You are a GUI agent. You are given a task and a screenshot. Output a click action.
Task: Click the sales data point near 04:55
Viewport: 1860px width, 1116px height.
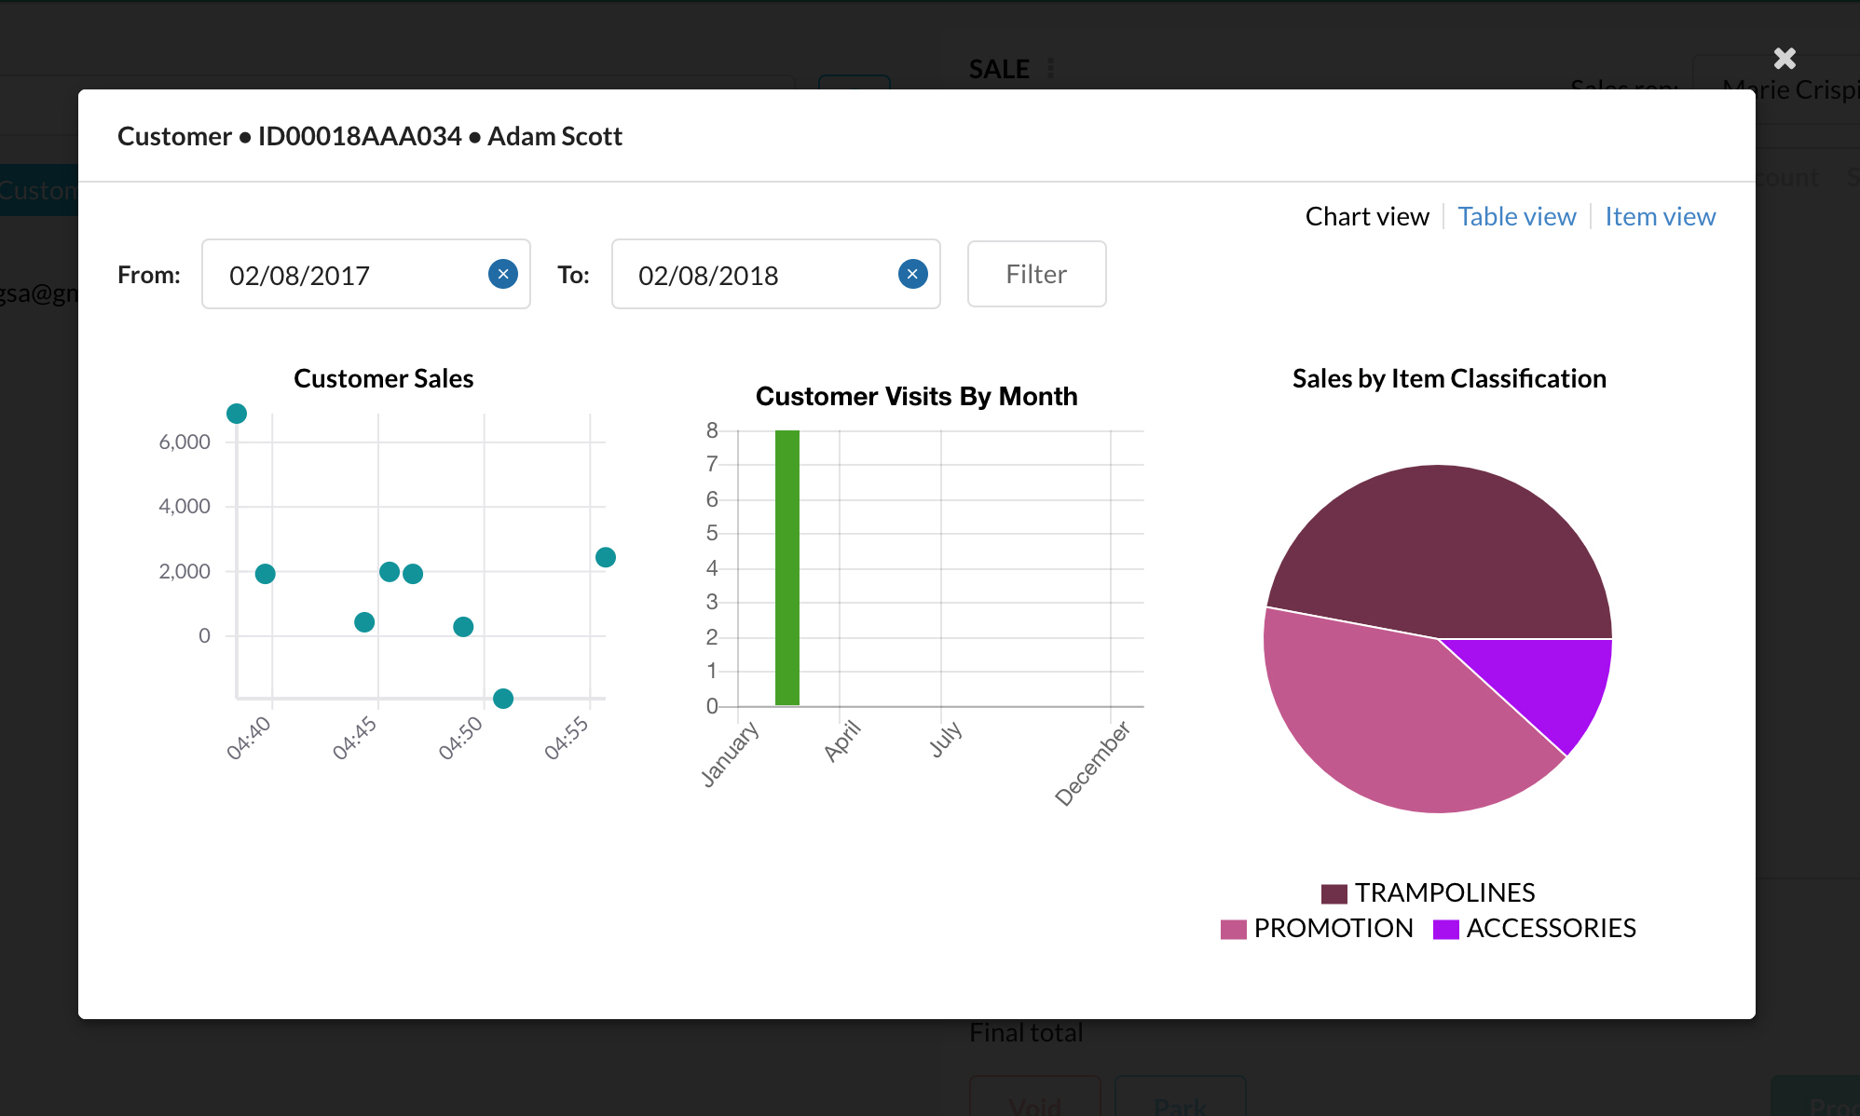tap(606, 557)
